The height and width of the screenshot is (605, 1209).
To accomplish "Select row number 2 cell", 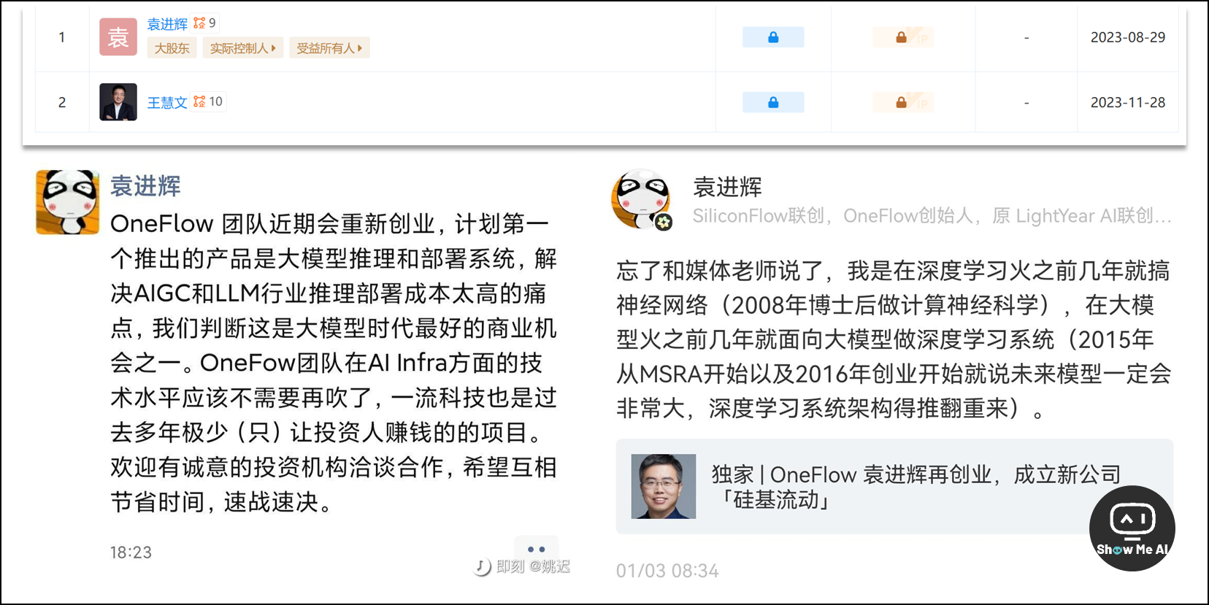I will pyautogui.click(x=62, y=102).
